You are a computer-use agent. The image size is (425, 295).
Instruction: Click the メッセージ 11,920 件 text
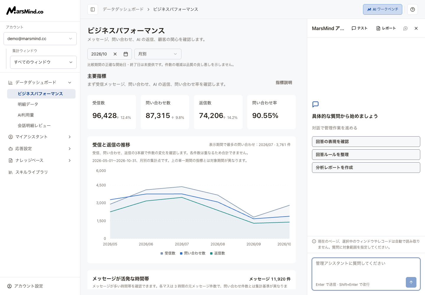[270, 279]
